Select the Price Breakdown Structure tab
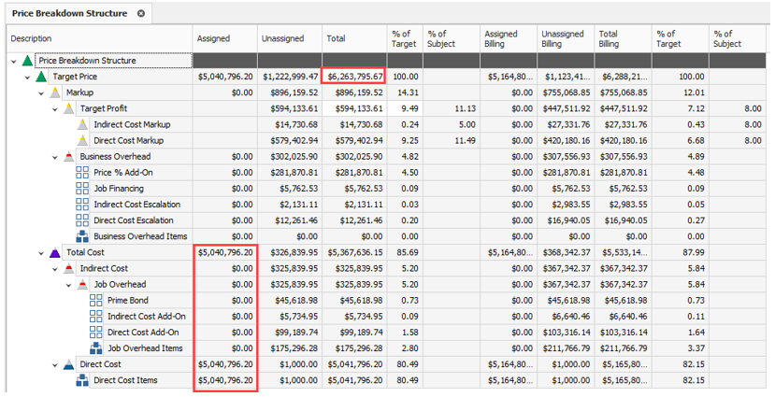Viewport: 775px width, 397px height. point(70,14)
